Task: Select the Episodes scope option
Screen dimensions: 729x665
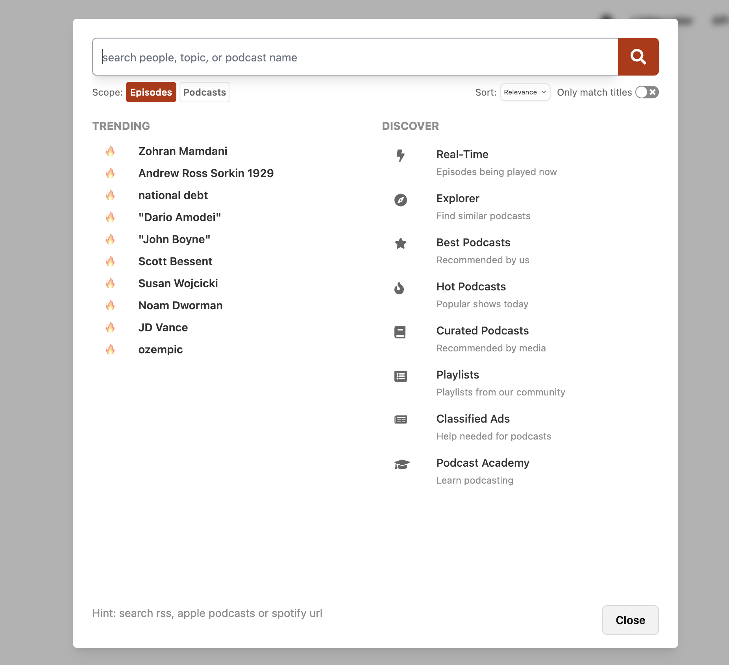Action: tap(151, 92)
